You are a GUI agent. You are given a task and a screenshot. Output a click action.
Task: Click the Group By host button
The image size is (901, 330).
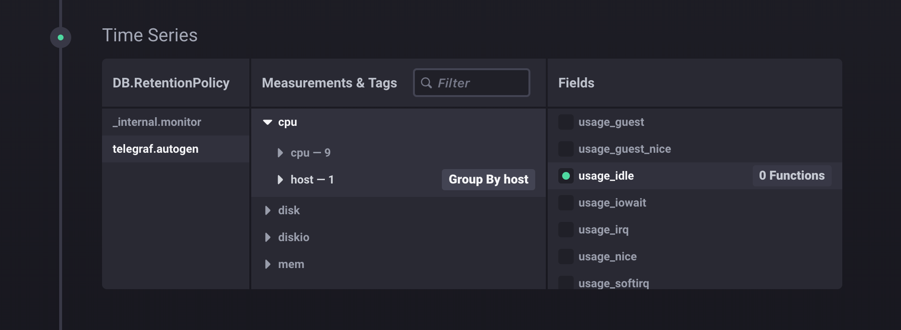point(488,180)
